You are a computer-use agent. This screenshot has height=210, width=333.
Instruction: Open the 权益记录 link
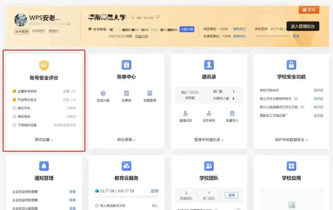point(142,36)
